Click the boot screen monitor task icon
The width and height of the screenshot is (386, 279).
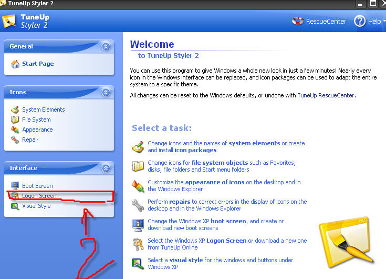click(x=138, y=225)
